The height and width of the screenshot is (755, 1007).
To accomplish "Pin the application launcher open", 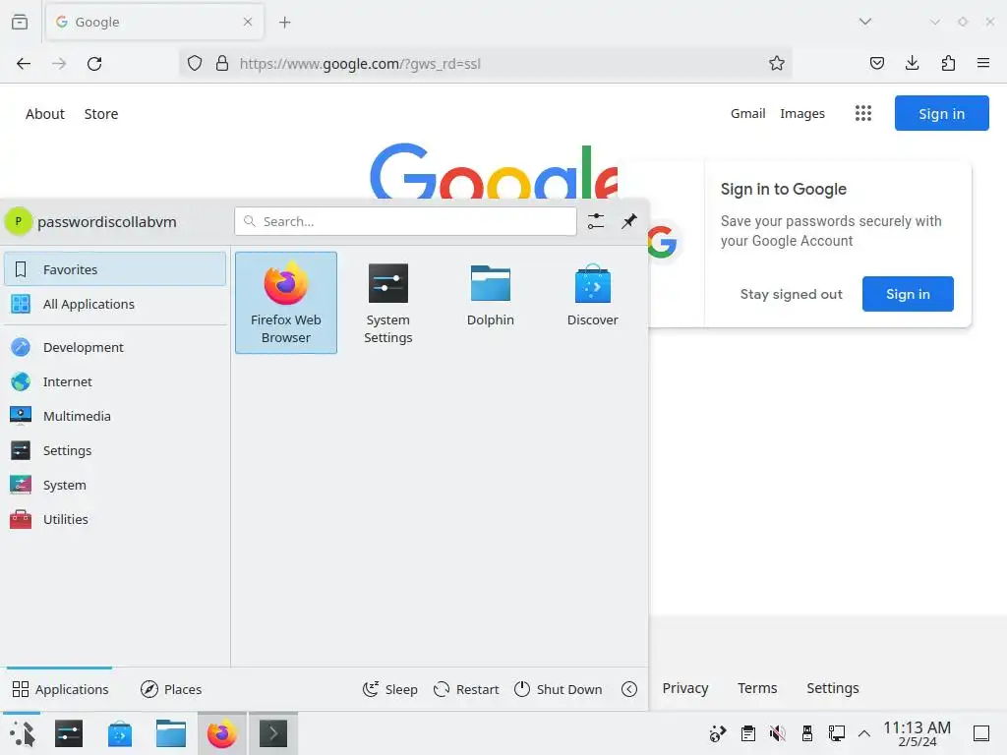I will click(x=629, y=221).
